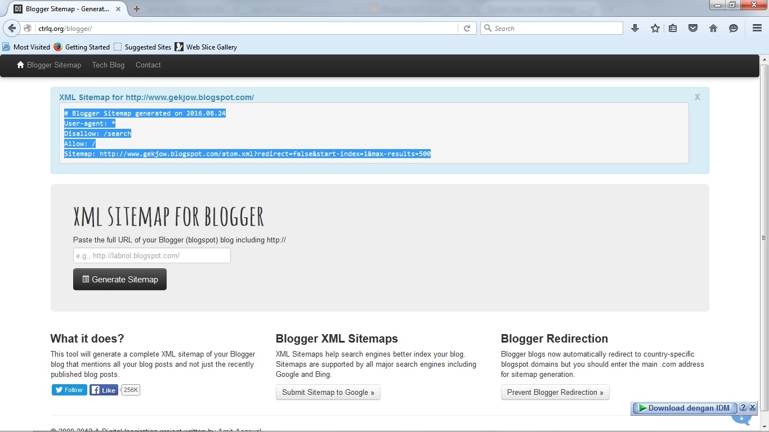Screen dimensions: 769x432
Task: Open the Firefox hamburger menu
Action: [x=757, y=28]
